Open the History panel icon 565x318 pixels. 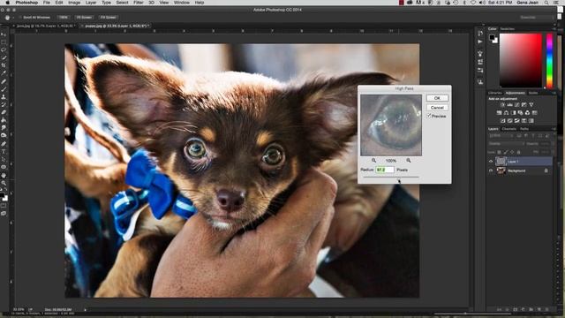tap(480, 34)
